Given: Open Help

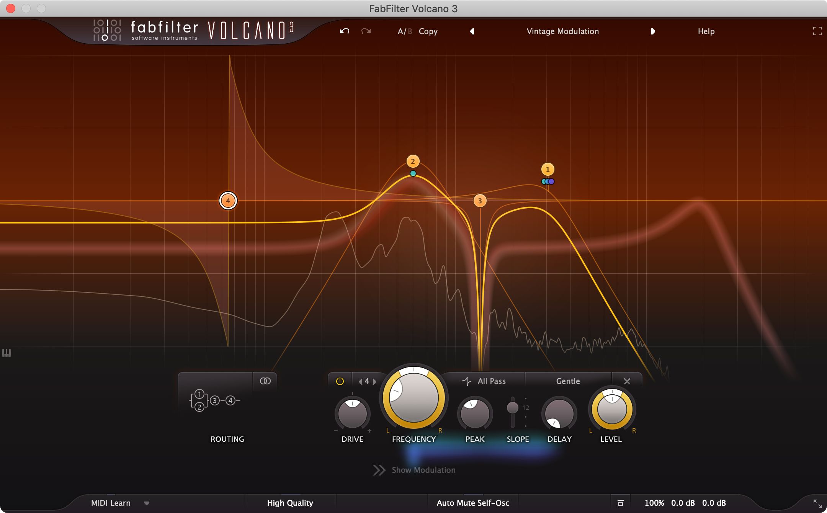Looking at the screenshot, I should (x=706, y=31).
